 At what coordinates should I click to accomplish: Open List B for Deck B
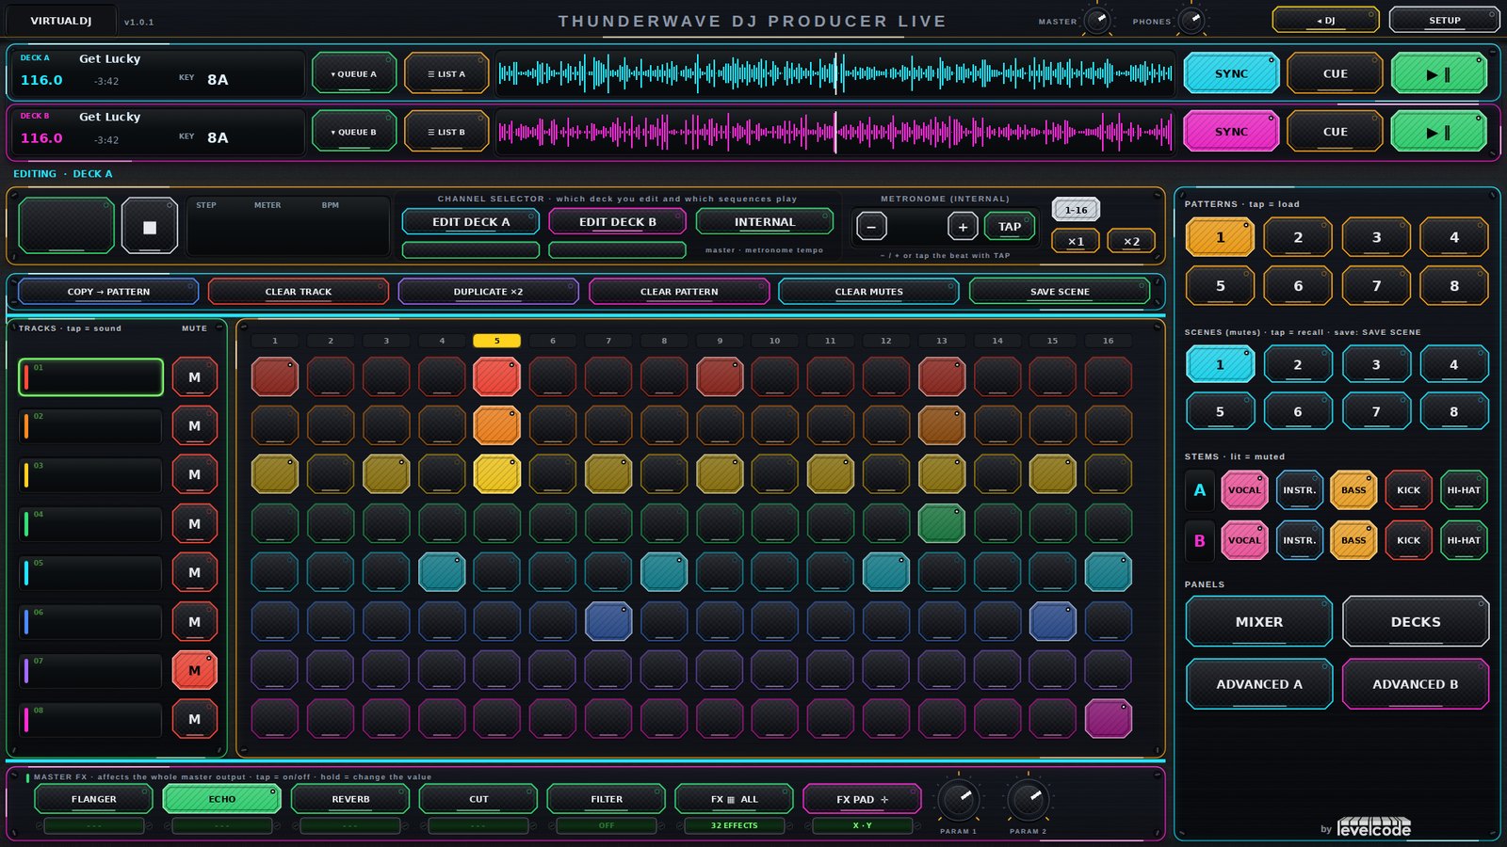(446, 132)
